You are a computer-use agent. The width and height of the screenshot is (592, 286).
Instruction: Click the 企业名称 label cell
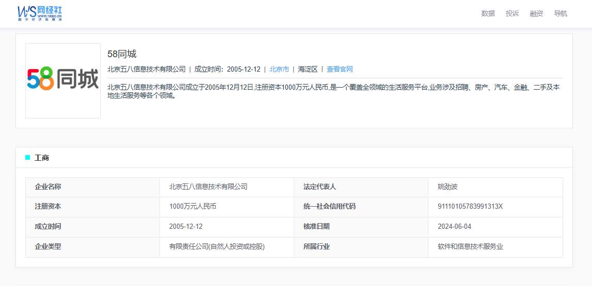coord(92,187)
